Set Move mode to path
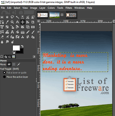 [19, 64]
